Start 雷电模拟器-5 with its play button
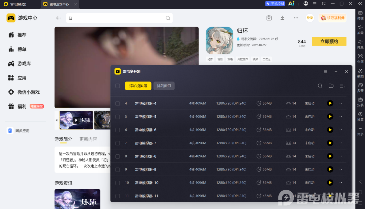 tap(330, 116)
